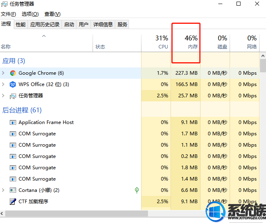This screenshot has width=266, height=223.
Task: Sort by the 状态 column header
Action: click(x=117, y=43)
